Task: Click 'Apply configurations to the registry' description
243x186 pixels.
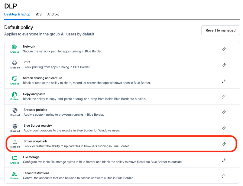Action: 72,130
